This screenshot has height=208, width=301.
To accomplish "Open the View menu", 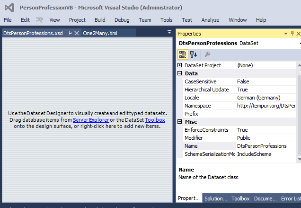I will tap(54, 20).
